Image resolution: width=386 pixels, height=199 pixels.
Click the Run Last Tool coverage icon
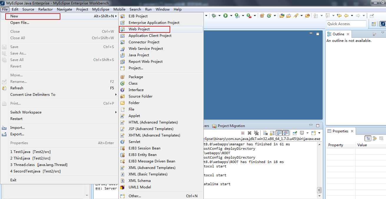click(x=237, y=16)
